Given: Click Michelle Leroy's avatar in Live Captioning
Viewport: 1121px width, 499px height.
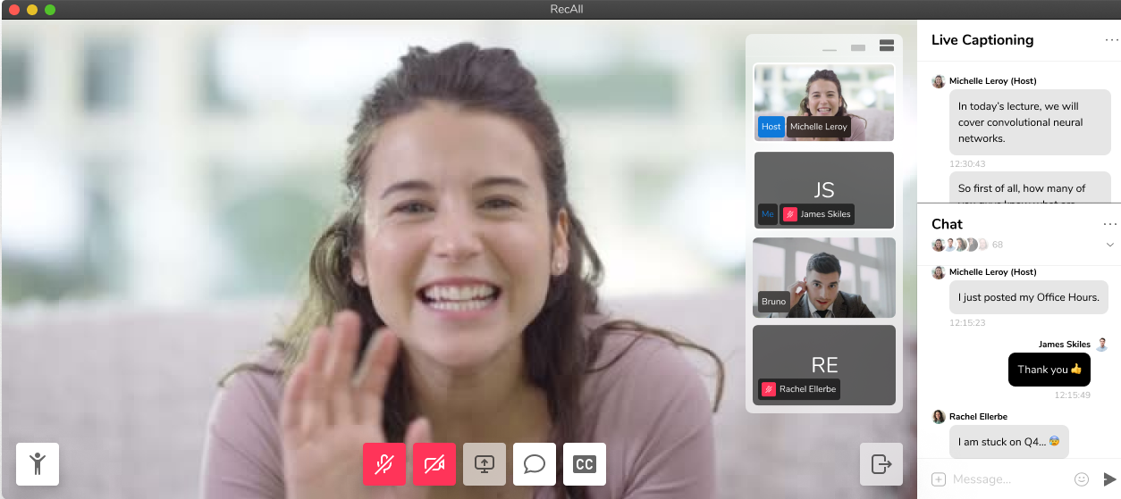Looking at the screenshot, I should 939,81.
